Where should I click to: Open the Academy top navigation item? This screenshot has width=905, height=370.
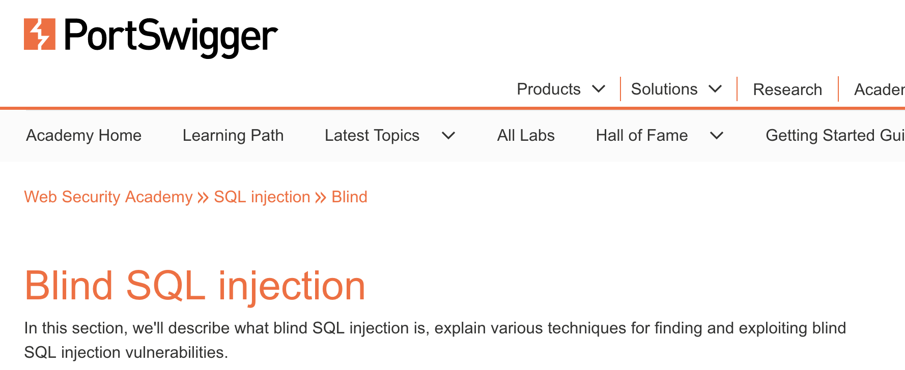879,89
